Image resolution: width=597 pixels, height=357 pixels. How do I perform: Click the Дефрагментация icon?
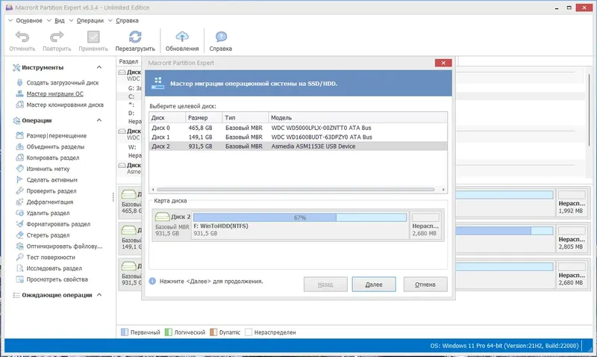(19, 202)
